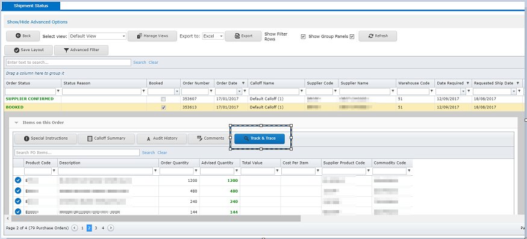The height and width of the screenshot is (239, 527).
Task: Collapse the Items on this Order section
Action: (16, 123)
